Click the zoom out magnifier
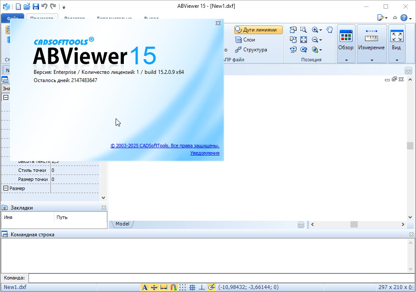The width and height of the screenshot is (416, 292). click(315, 40)
